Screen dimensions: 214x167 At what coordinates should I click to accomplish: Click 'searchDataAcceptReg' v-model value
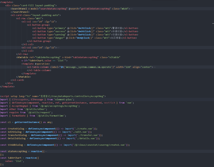pos(53,9)
